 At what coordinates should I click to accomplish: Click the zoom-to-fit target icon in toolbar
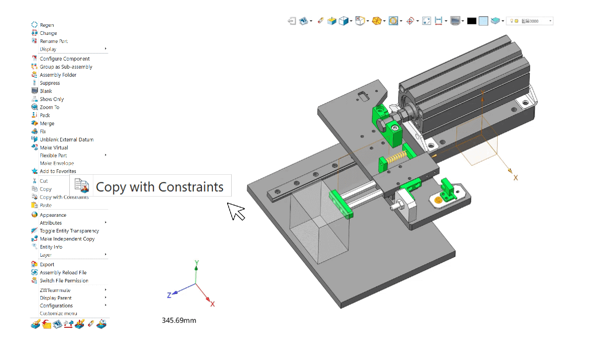[410, 21]
